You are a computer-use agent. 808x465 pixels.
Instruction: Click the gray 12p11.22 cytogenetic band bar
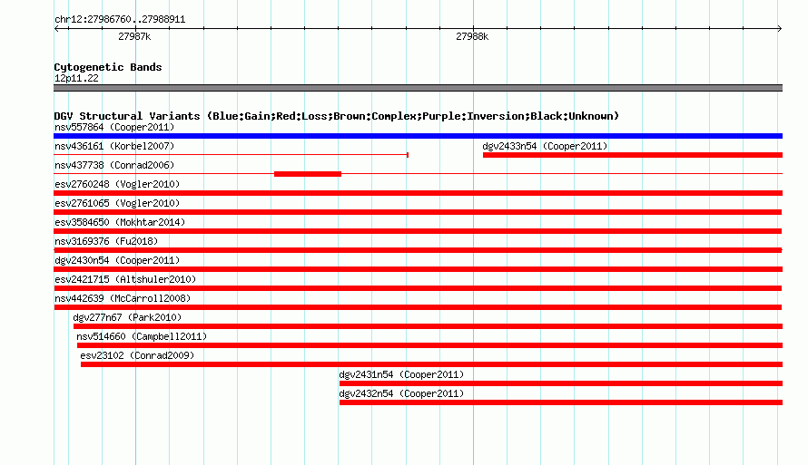pos(418,88)
